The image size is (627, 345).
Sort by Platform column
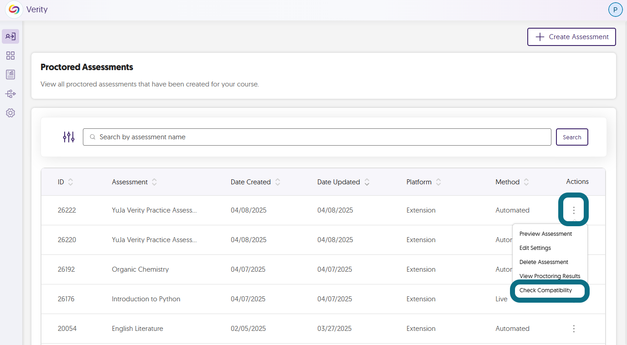pos(438,182)
